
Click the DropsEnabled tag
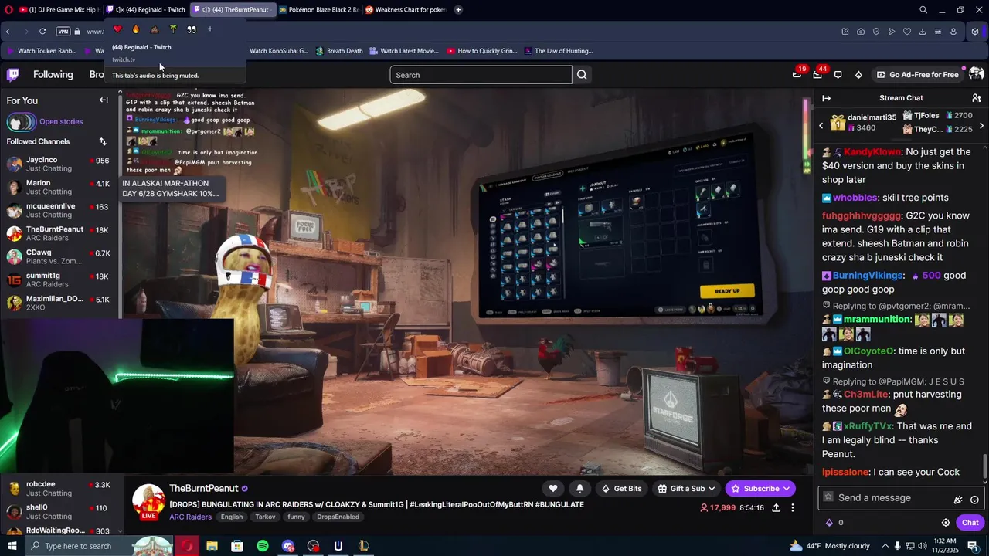coord(338,517)
